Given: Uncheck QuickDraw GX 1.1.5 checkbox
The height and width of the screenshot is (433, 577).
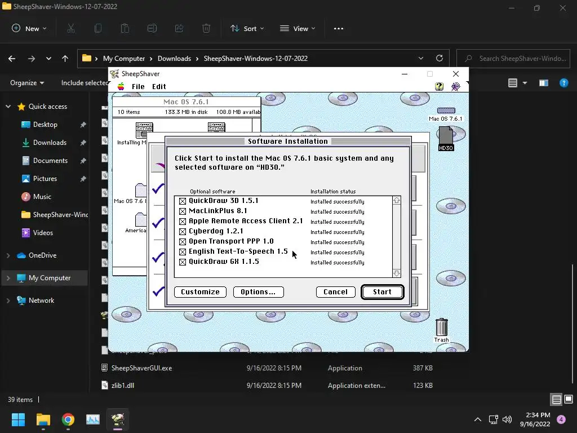Looking at the screenshot, I should click(x=183, y=262).
